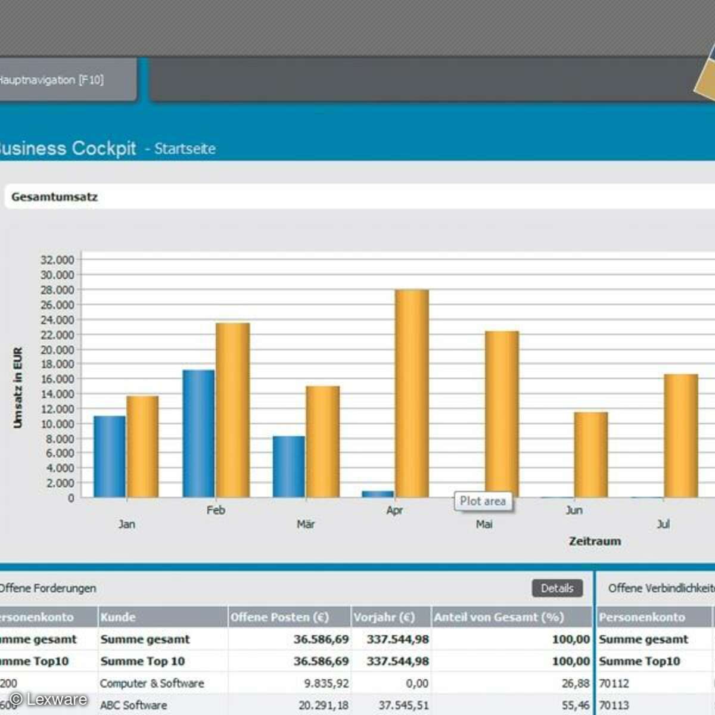
Task: Click the Plot area label on the chart
Action: pos(483,500)
